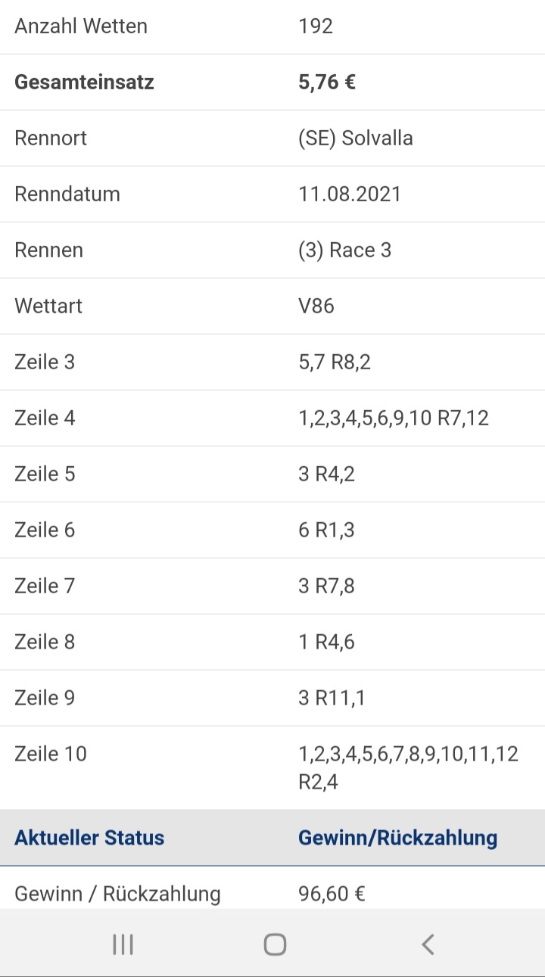This screenshot has height=977, width=545.
Task: Tap the payout amount 96,60 €
Action: click(332, 895)
